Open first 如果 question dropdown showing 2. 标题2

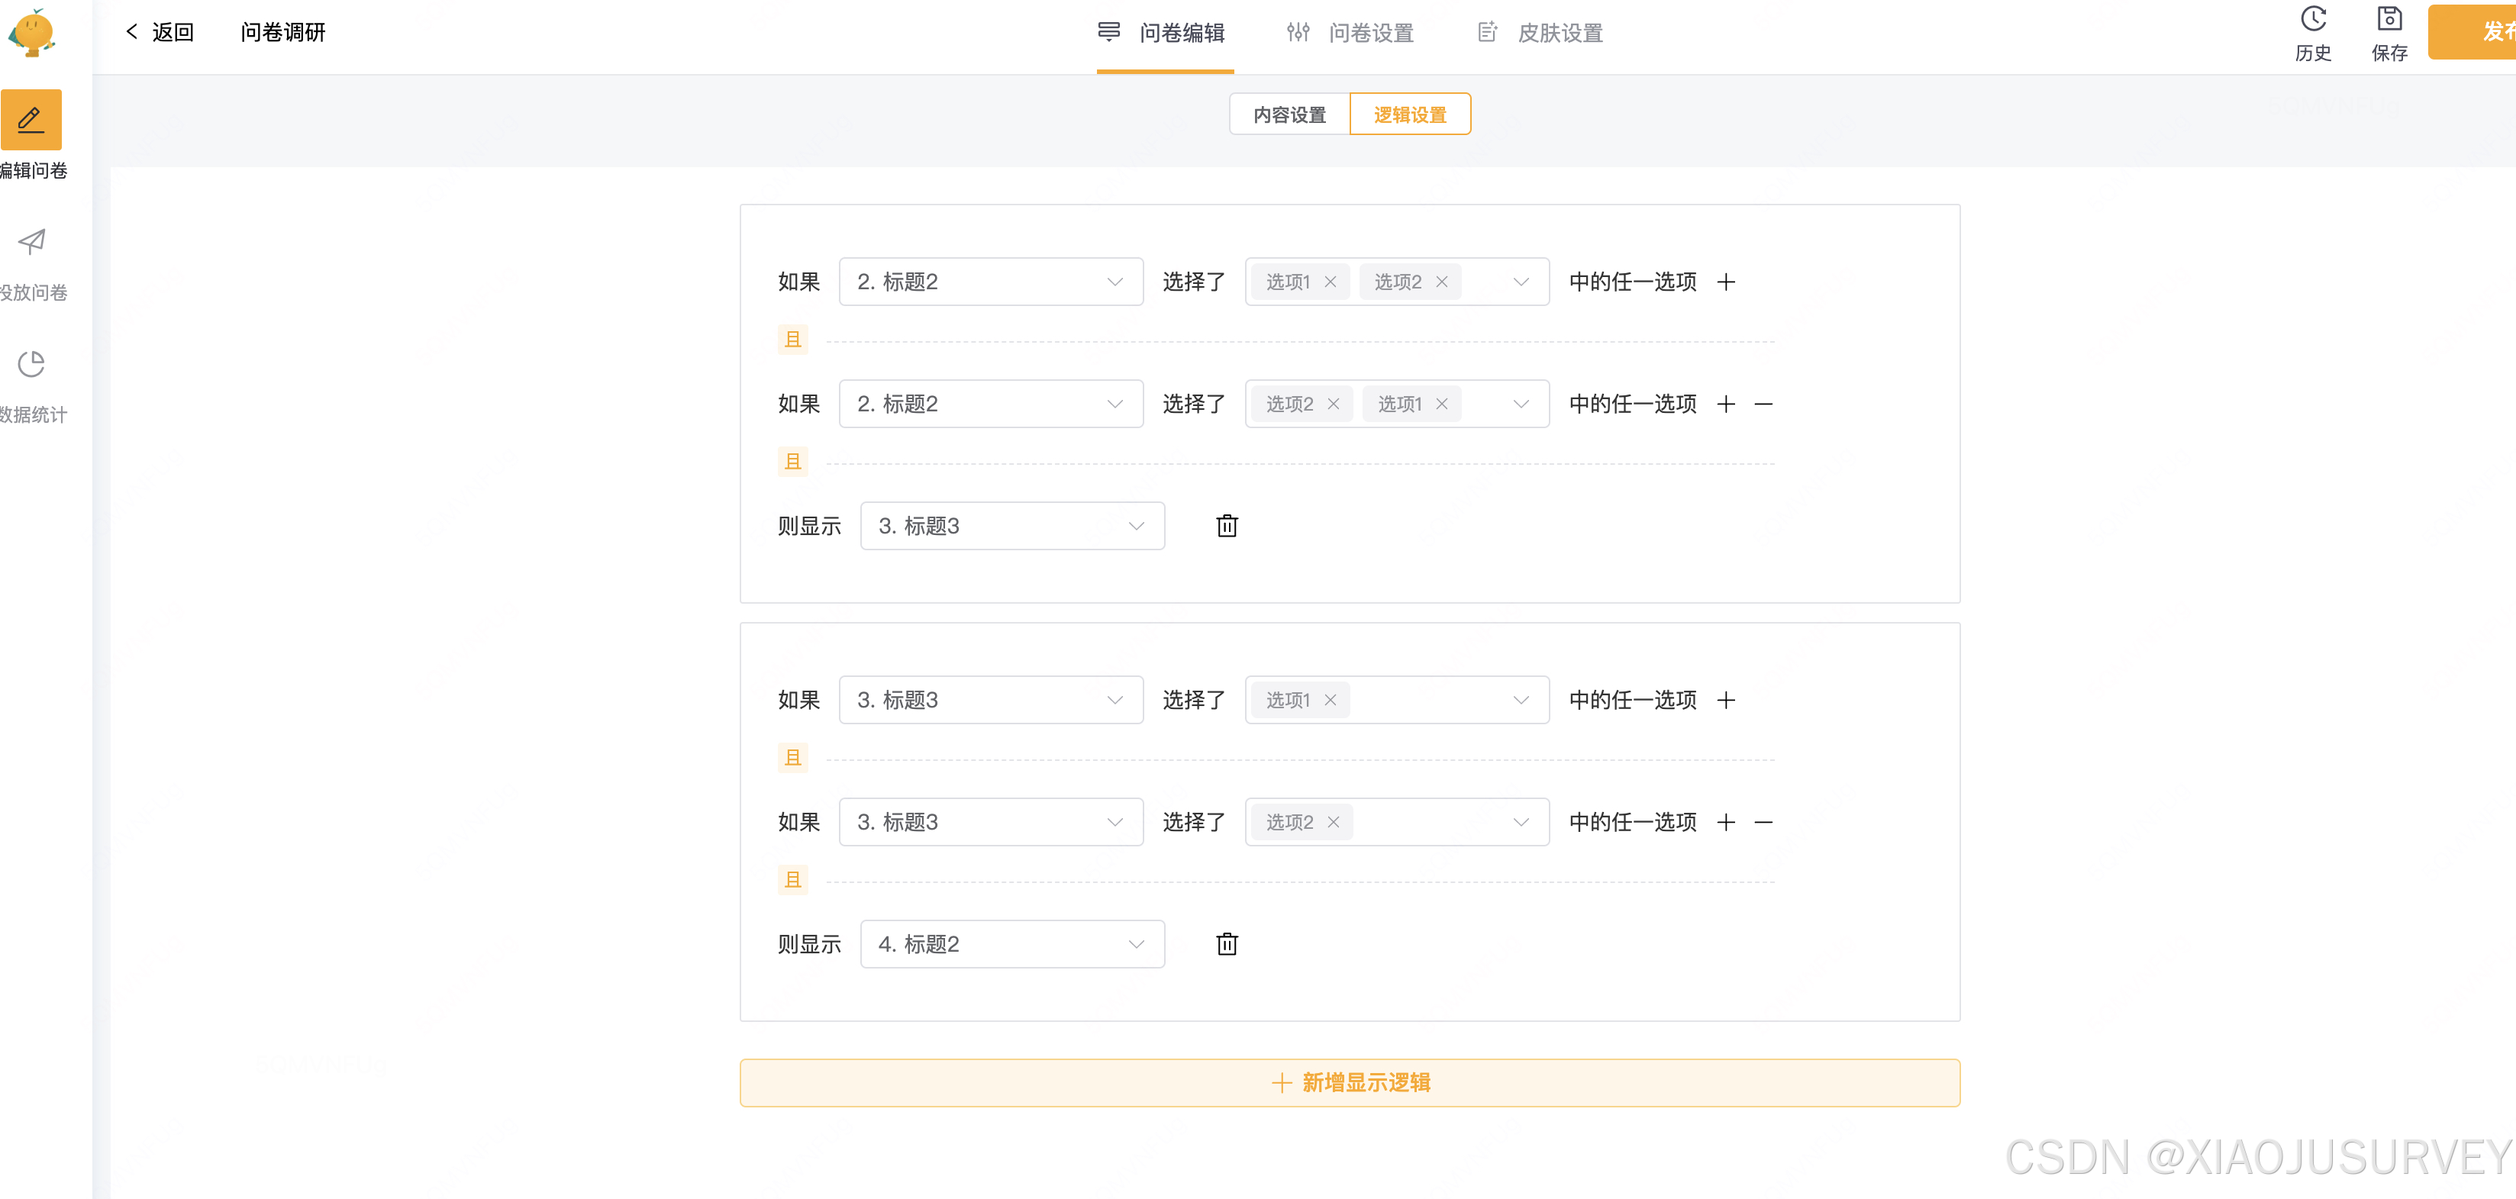point(990,282)
